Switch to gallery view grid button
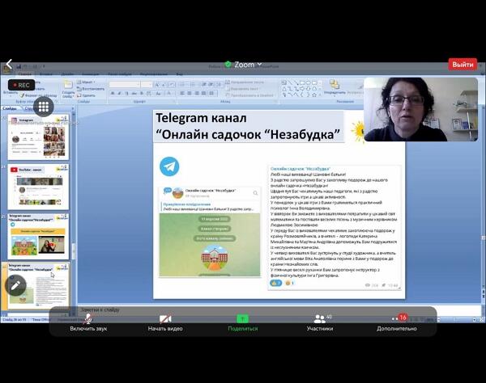This screenshot has width=486, height=383. click(44, 107)
